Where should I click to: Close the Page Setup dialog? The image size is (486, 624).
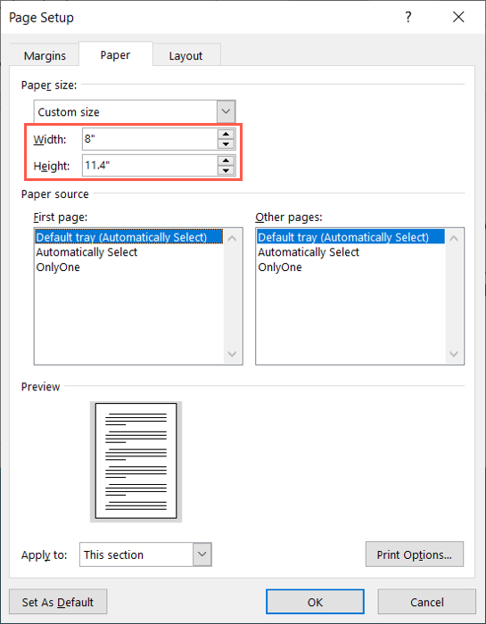[x=458, y=17]
